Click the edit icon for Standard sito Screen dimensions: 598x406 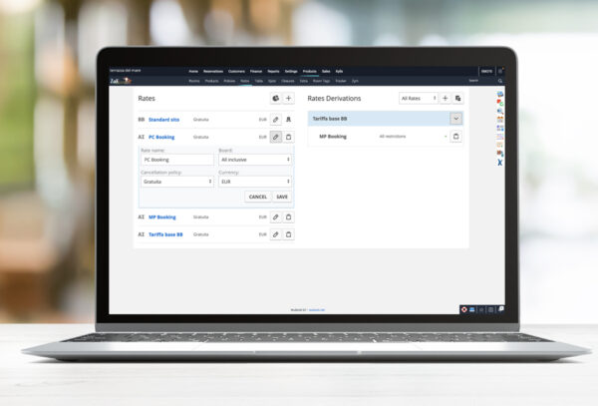coord(276,119)
